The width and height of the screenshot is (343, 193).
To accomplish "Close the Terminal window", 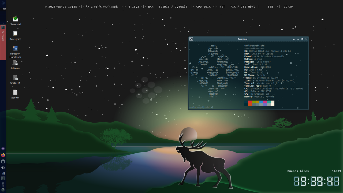I will click(306, 39).
